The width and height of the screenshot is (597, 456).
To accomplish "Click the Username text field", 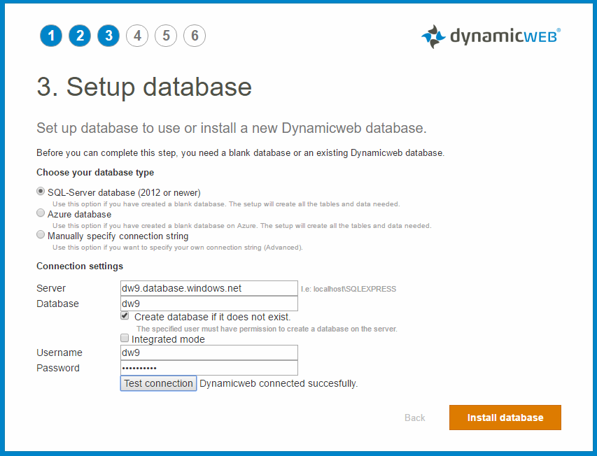I will 209,352.
